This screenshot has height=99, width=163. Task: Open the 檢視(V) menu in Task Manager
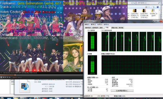(x=100, y=25)
